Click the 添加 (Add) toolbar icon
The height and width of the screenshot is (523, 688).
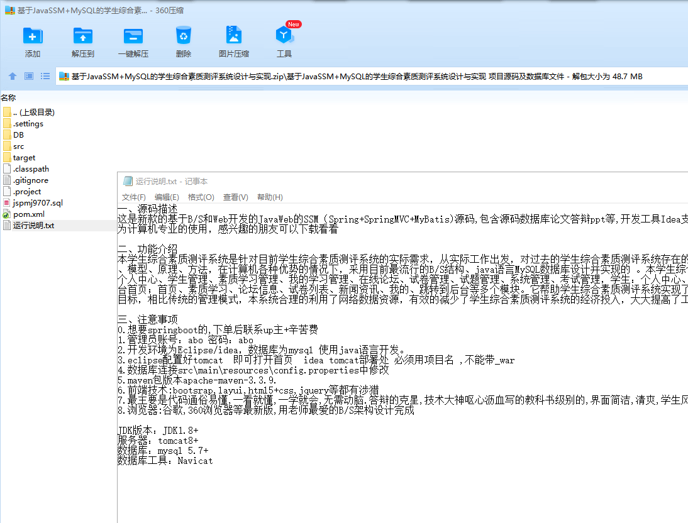coord(33,36)
